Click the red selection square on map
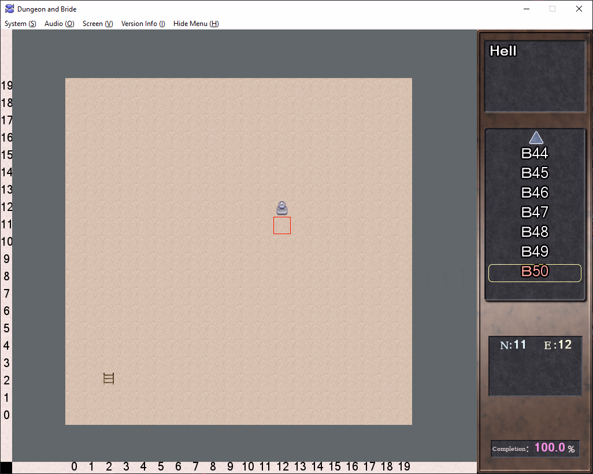Viewport: 593px width, 474px height. tap(282, 225)
